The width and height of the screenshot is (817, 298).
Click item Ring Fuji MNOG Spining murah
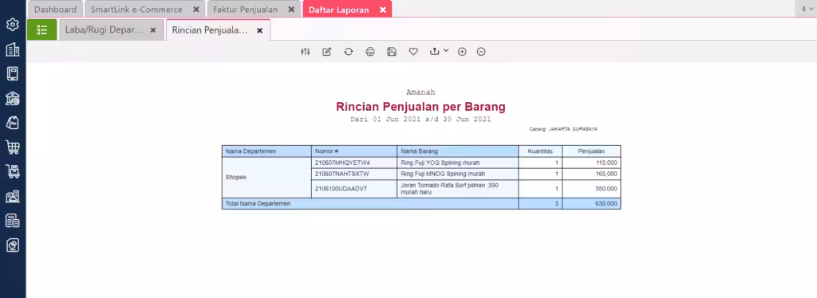coord(443,174)
